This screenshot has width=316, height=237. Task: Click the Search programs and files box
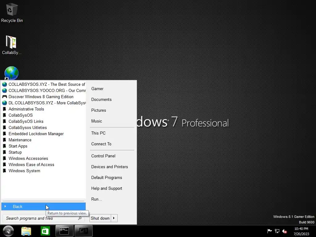43,218
